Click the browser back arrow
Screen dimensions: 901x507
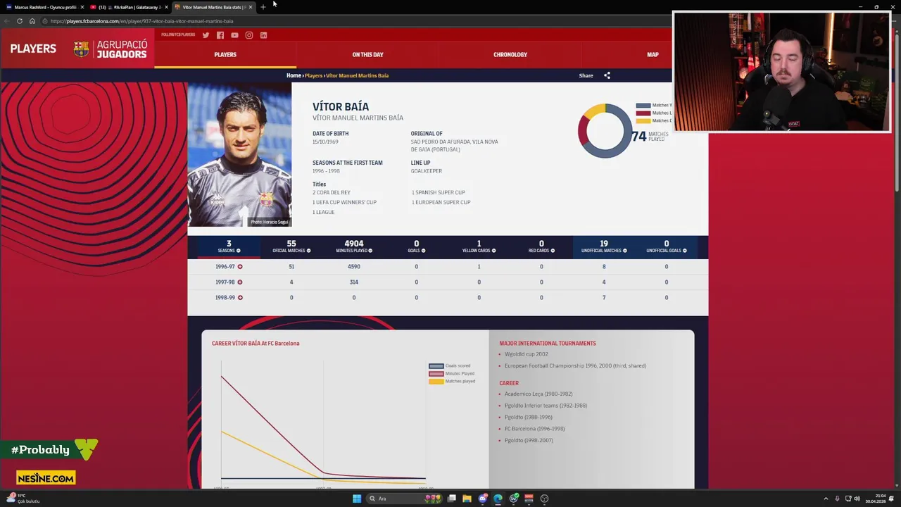(7, 21)
